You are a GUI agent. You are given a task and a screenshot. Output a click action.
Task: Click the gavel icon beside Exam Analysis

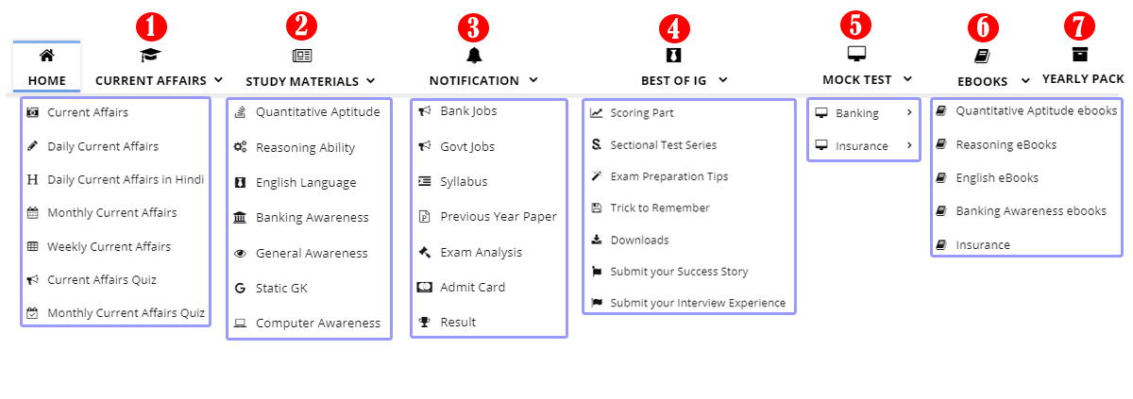[x=425, y=253]
